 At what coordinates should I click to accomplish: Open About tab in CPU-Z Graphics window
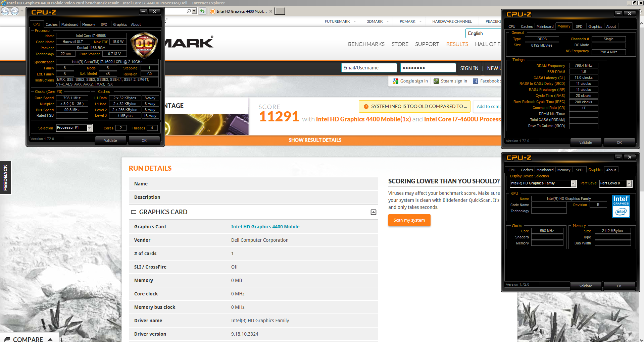click(611, 170)
